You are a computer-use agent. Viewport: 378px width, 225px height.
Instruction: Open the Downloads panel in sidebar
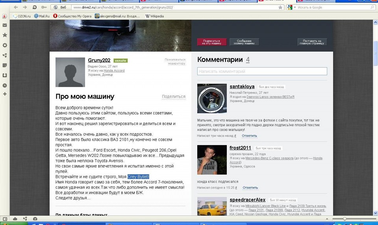pyautogui.click(x=5, y=76)
